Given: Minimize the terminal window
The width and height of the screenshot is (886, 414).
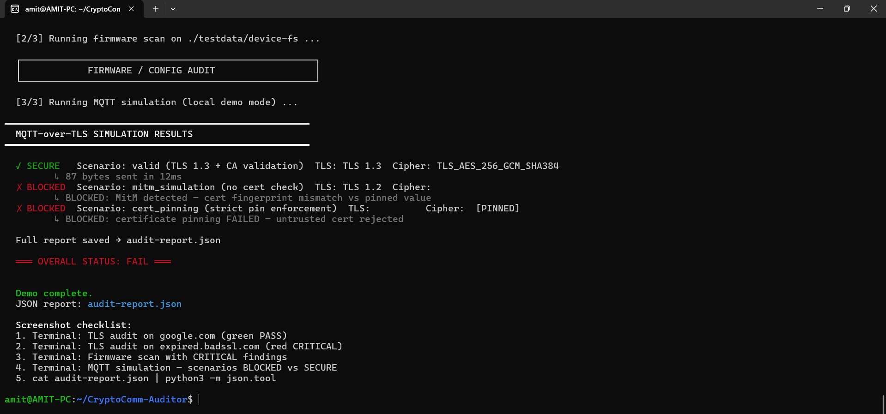Looking at the screenshot, I should pos(820,9).
